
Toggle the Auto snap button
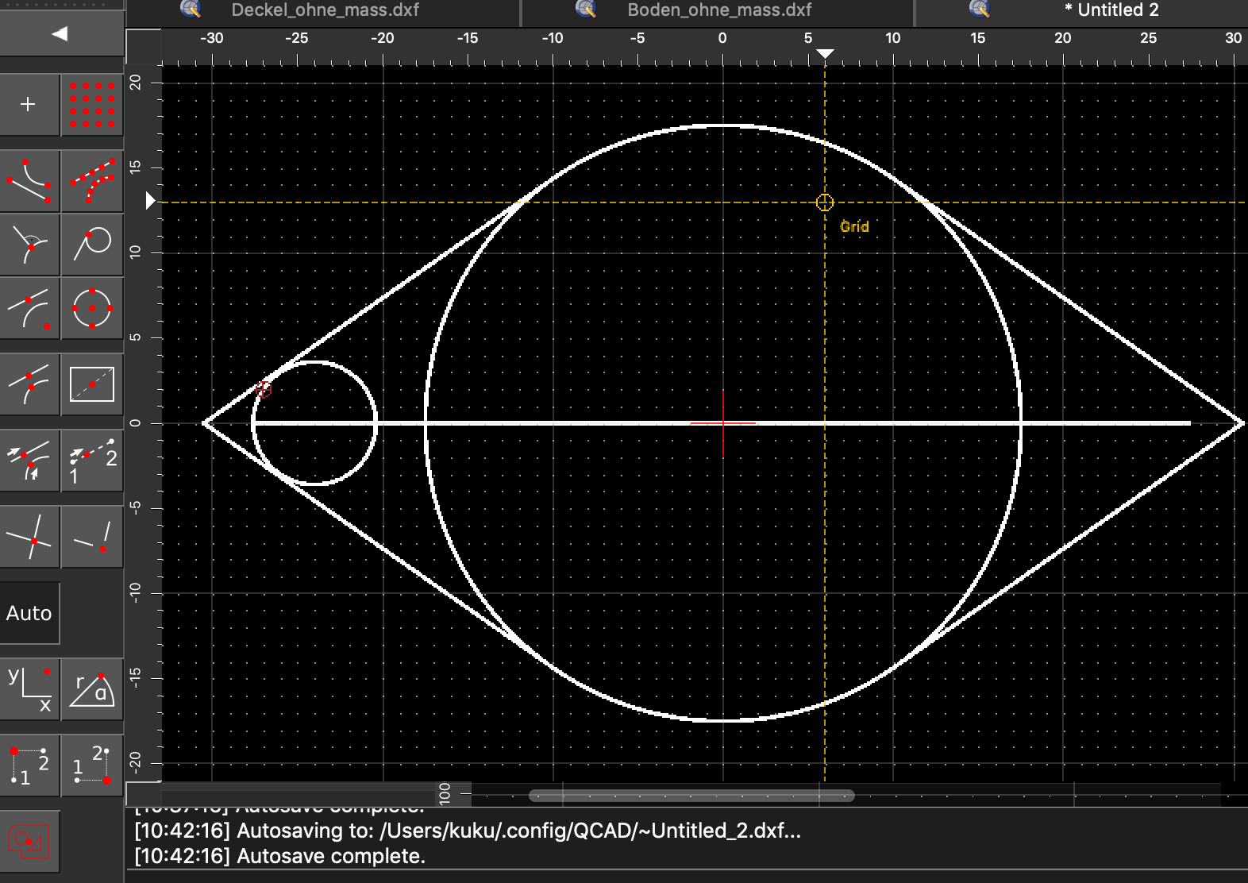(x=29, y=613)
